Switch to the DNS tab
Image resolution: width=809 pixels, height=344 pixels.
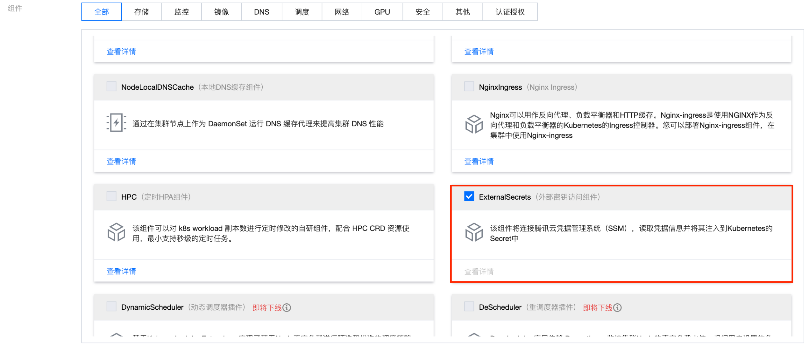pos(261,12)
